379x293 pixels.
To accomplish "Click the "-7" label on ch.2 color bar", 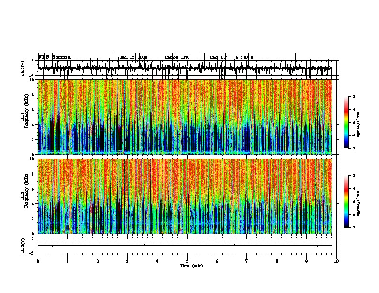I will (x=353, y=227).
